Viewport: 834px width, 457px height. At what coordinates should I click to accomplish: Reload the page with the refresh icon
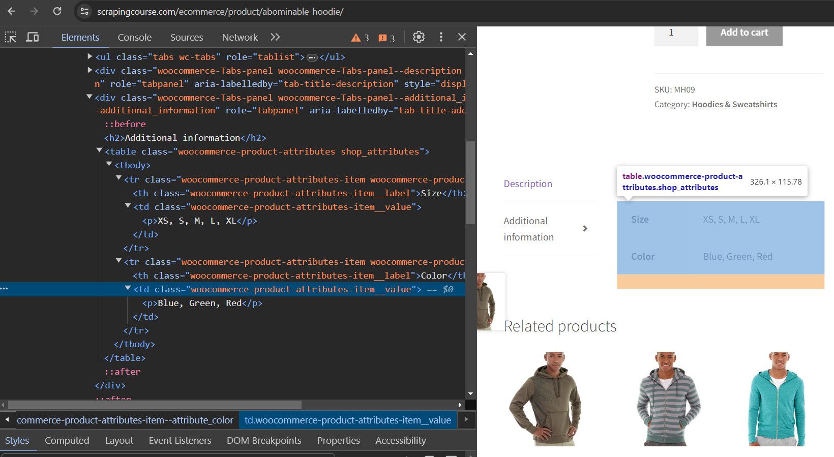(x=57, y=11)
